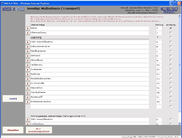Delete the Narkose list entry
Screen dimensions: 182x138
click(x=28, y=74)
